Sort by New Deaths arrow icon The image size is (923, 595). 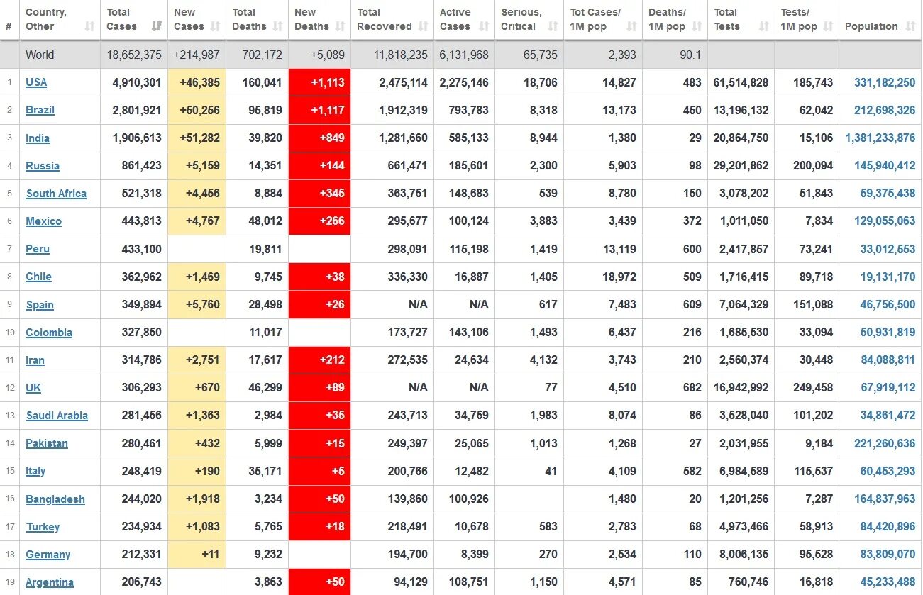[x=340, y=27]
